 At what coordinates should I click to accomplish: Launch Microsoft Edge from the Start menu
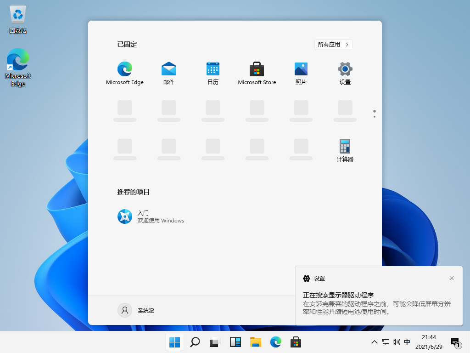124,73
